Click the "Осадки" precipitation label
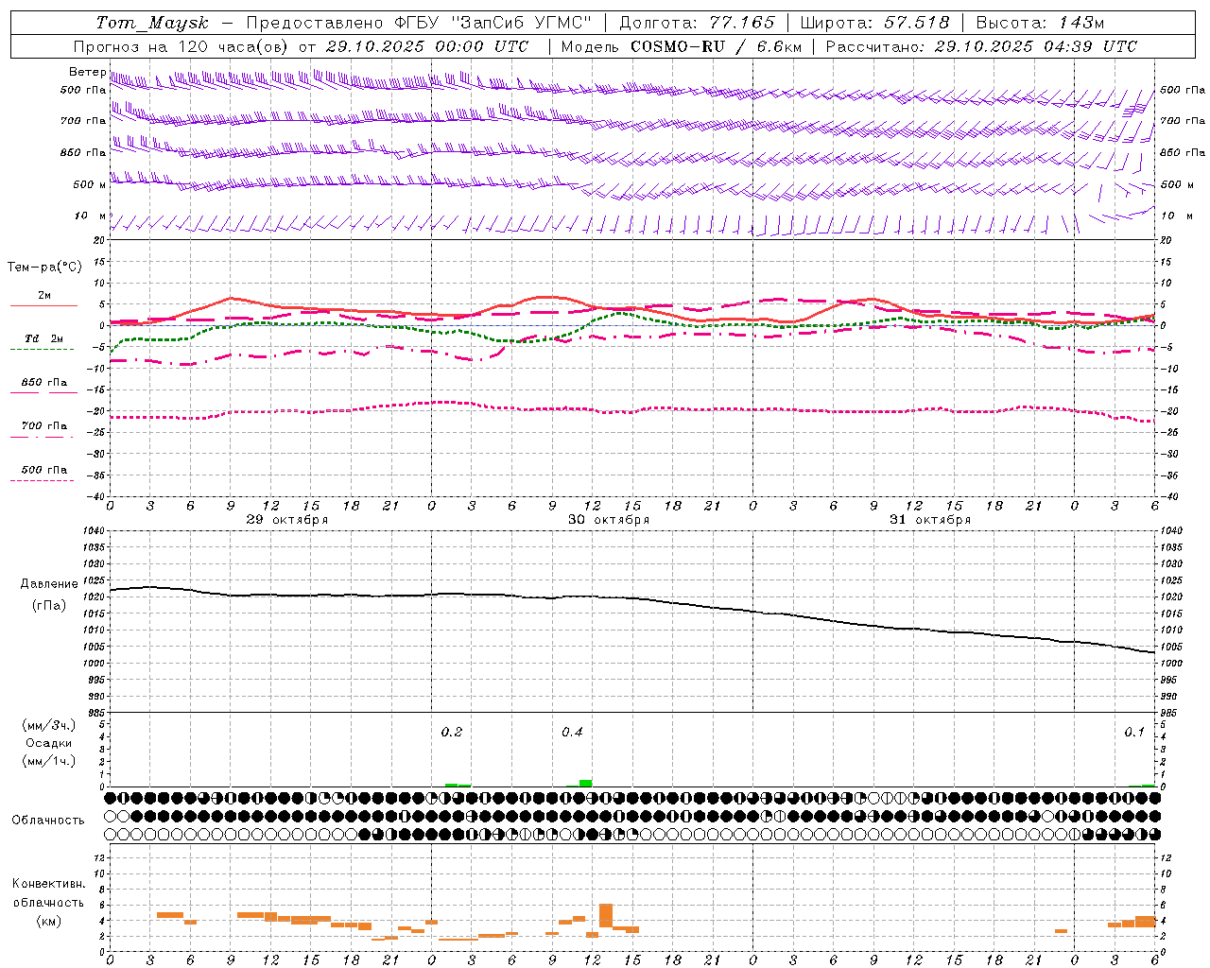Image resolution: width=1210 pixels, height=968 pixels. [x=49, y=743]
